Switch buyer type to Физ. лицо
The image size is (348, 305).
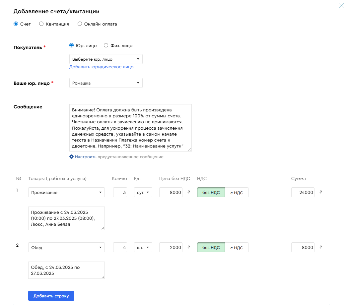(x=106, y=45)
